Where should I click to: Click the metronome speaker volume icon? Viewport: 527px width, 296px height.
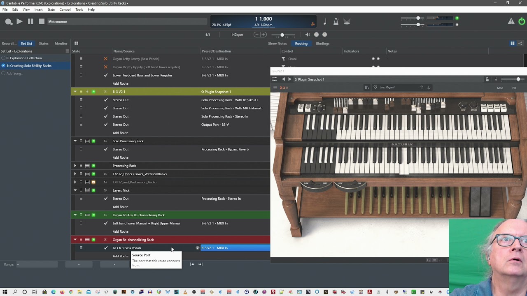[308, 35]
